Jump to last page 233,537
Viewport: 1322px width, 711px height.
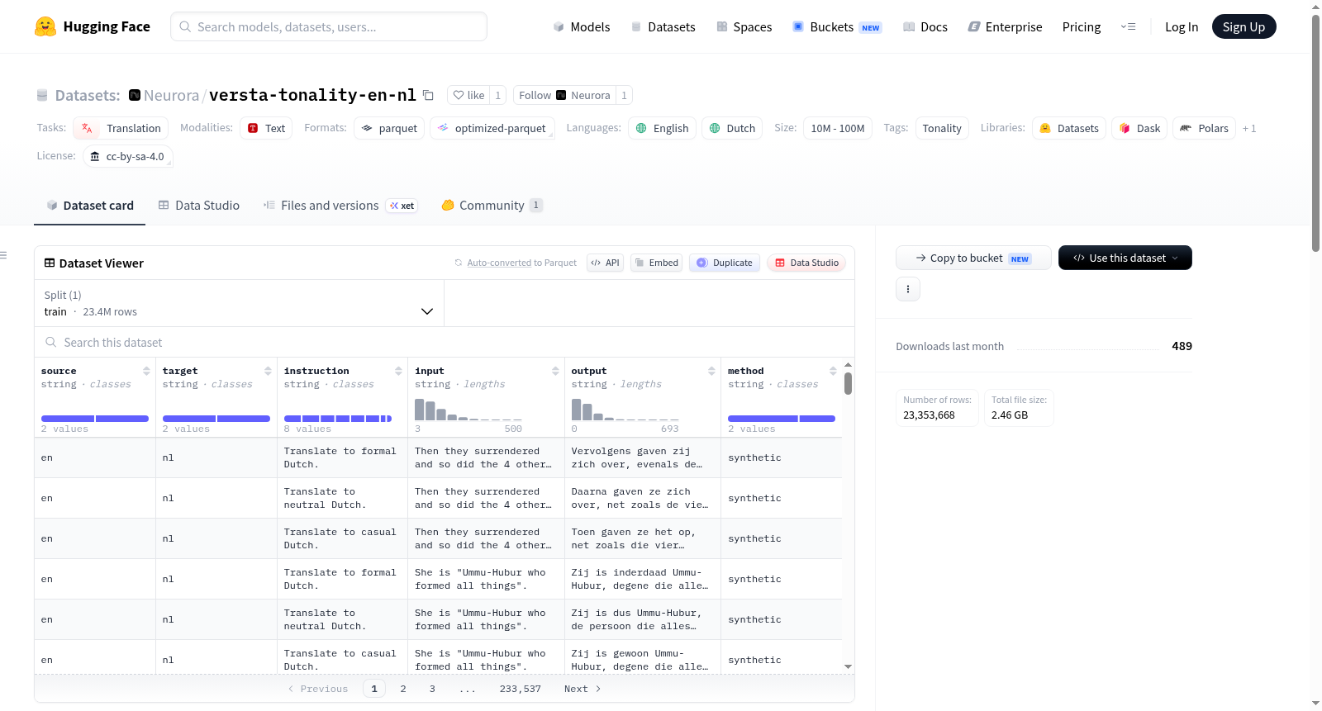521,689
